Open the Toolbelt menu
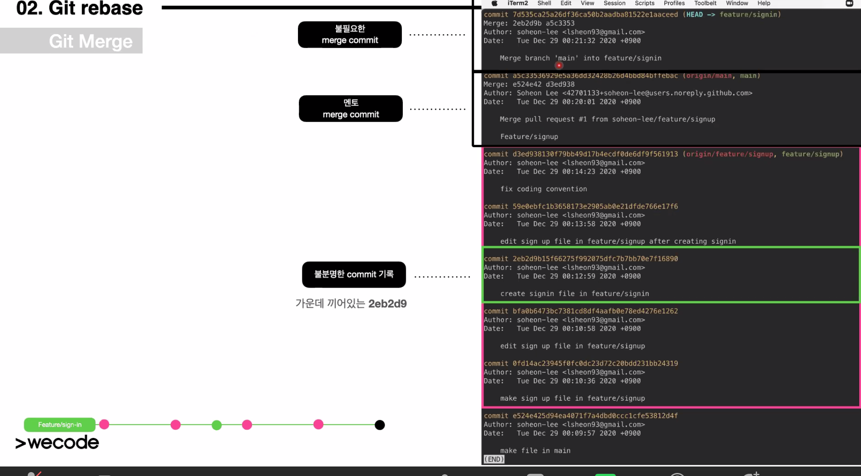 705,3
